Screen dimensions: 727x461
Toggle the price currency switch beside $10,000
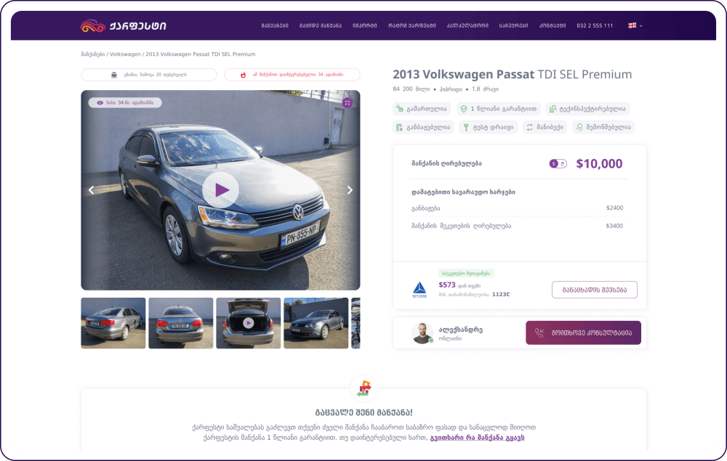tap(558, 164)
